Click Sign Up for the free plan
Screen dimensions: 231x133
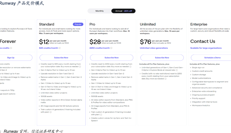[x=11, y=58]
